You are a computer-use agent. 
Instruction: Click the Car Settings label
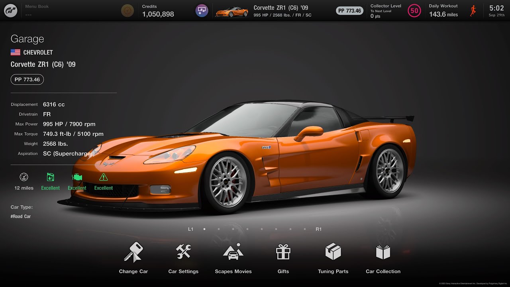(183, 271)
